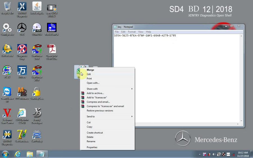Click the Notepad taskbar button
253x158 pixels.
pos(42,154)
